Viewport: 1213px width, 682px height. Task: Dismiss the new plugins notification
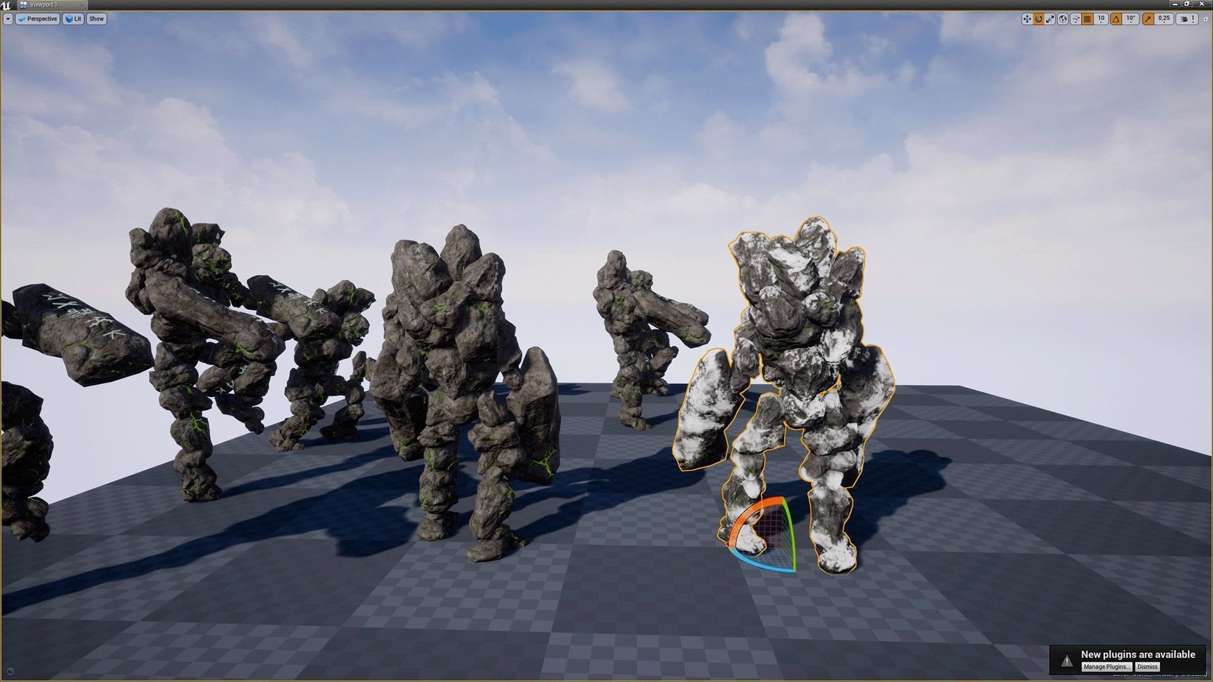tap(1147, 667)
